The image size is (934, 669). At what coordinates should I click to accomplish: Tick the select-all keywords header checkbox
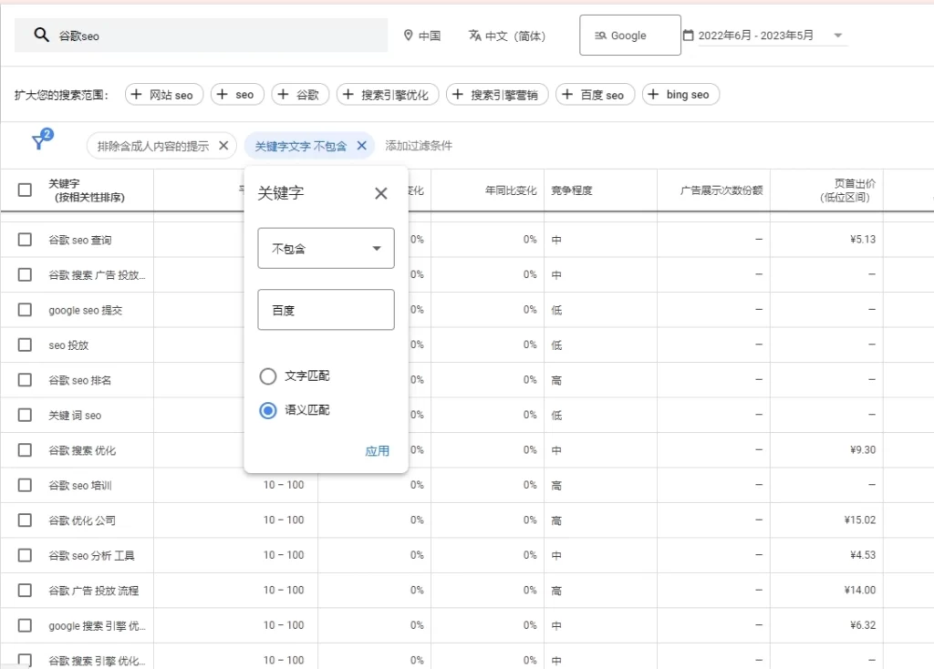[25, 190]
